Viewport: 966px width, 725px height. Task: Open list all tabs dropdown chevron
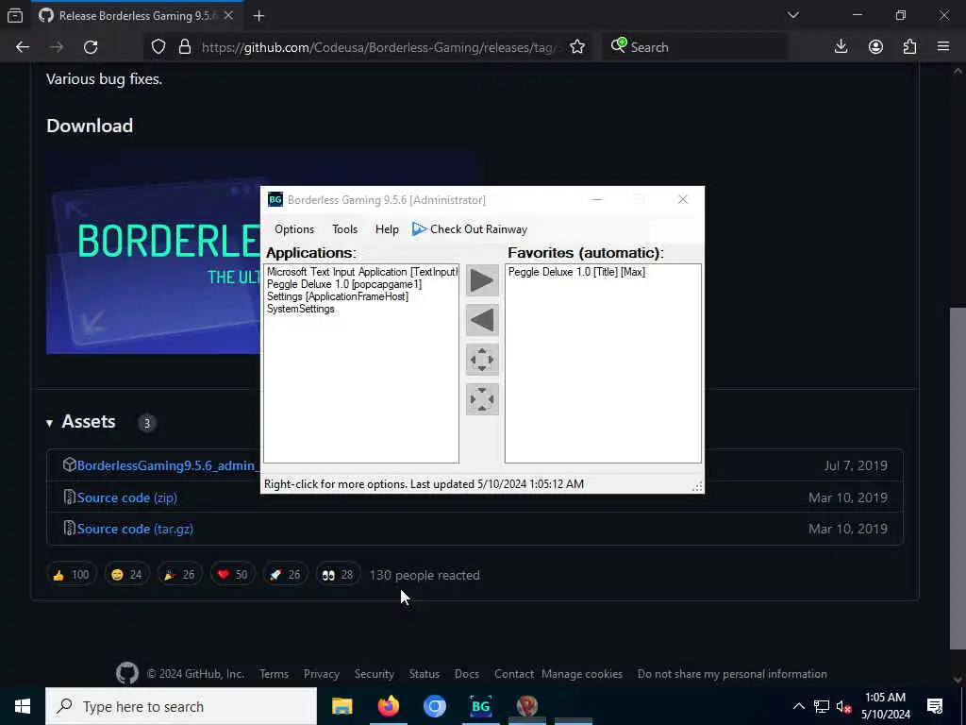(x=793, y=15)
